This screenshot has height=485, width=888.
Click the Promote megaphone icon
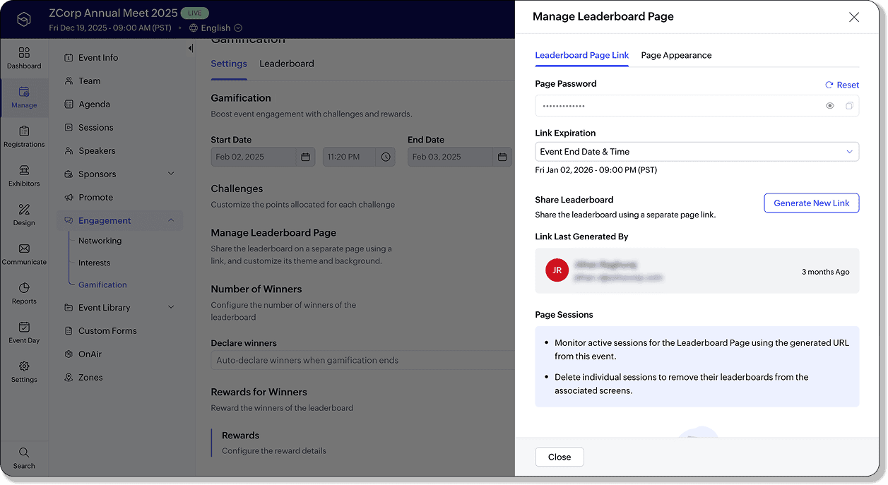tap(69, 198)
